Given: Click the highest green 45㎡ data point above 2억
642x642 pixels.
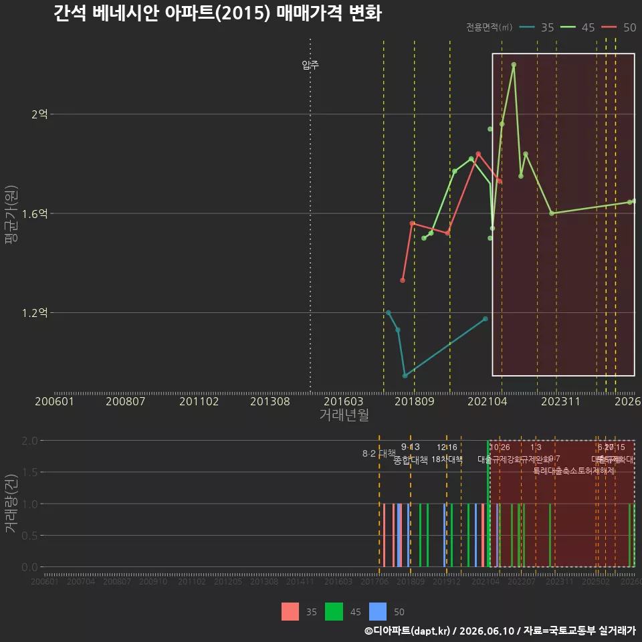Looking at the screenshot, I should (514, 65).
